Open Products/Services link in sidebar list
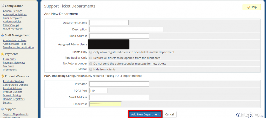 point(14,81)
